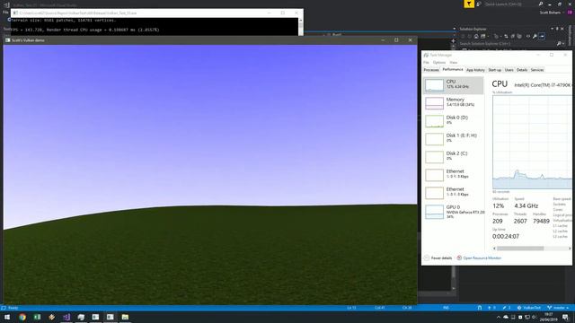Click the Task Manager horizontal scrollbar thumb

[x=520, y=249]
